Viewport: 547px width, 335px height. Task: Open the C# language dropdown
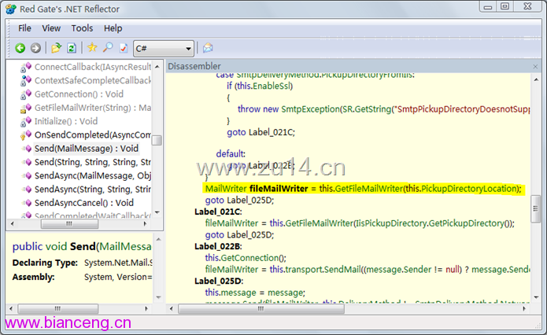click(x=164, y=49)
